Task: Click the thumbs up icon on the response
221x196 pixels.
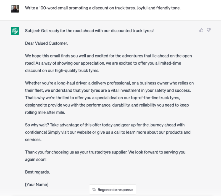Action: tap(201, 30)
